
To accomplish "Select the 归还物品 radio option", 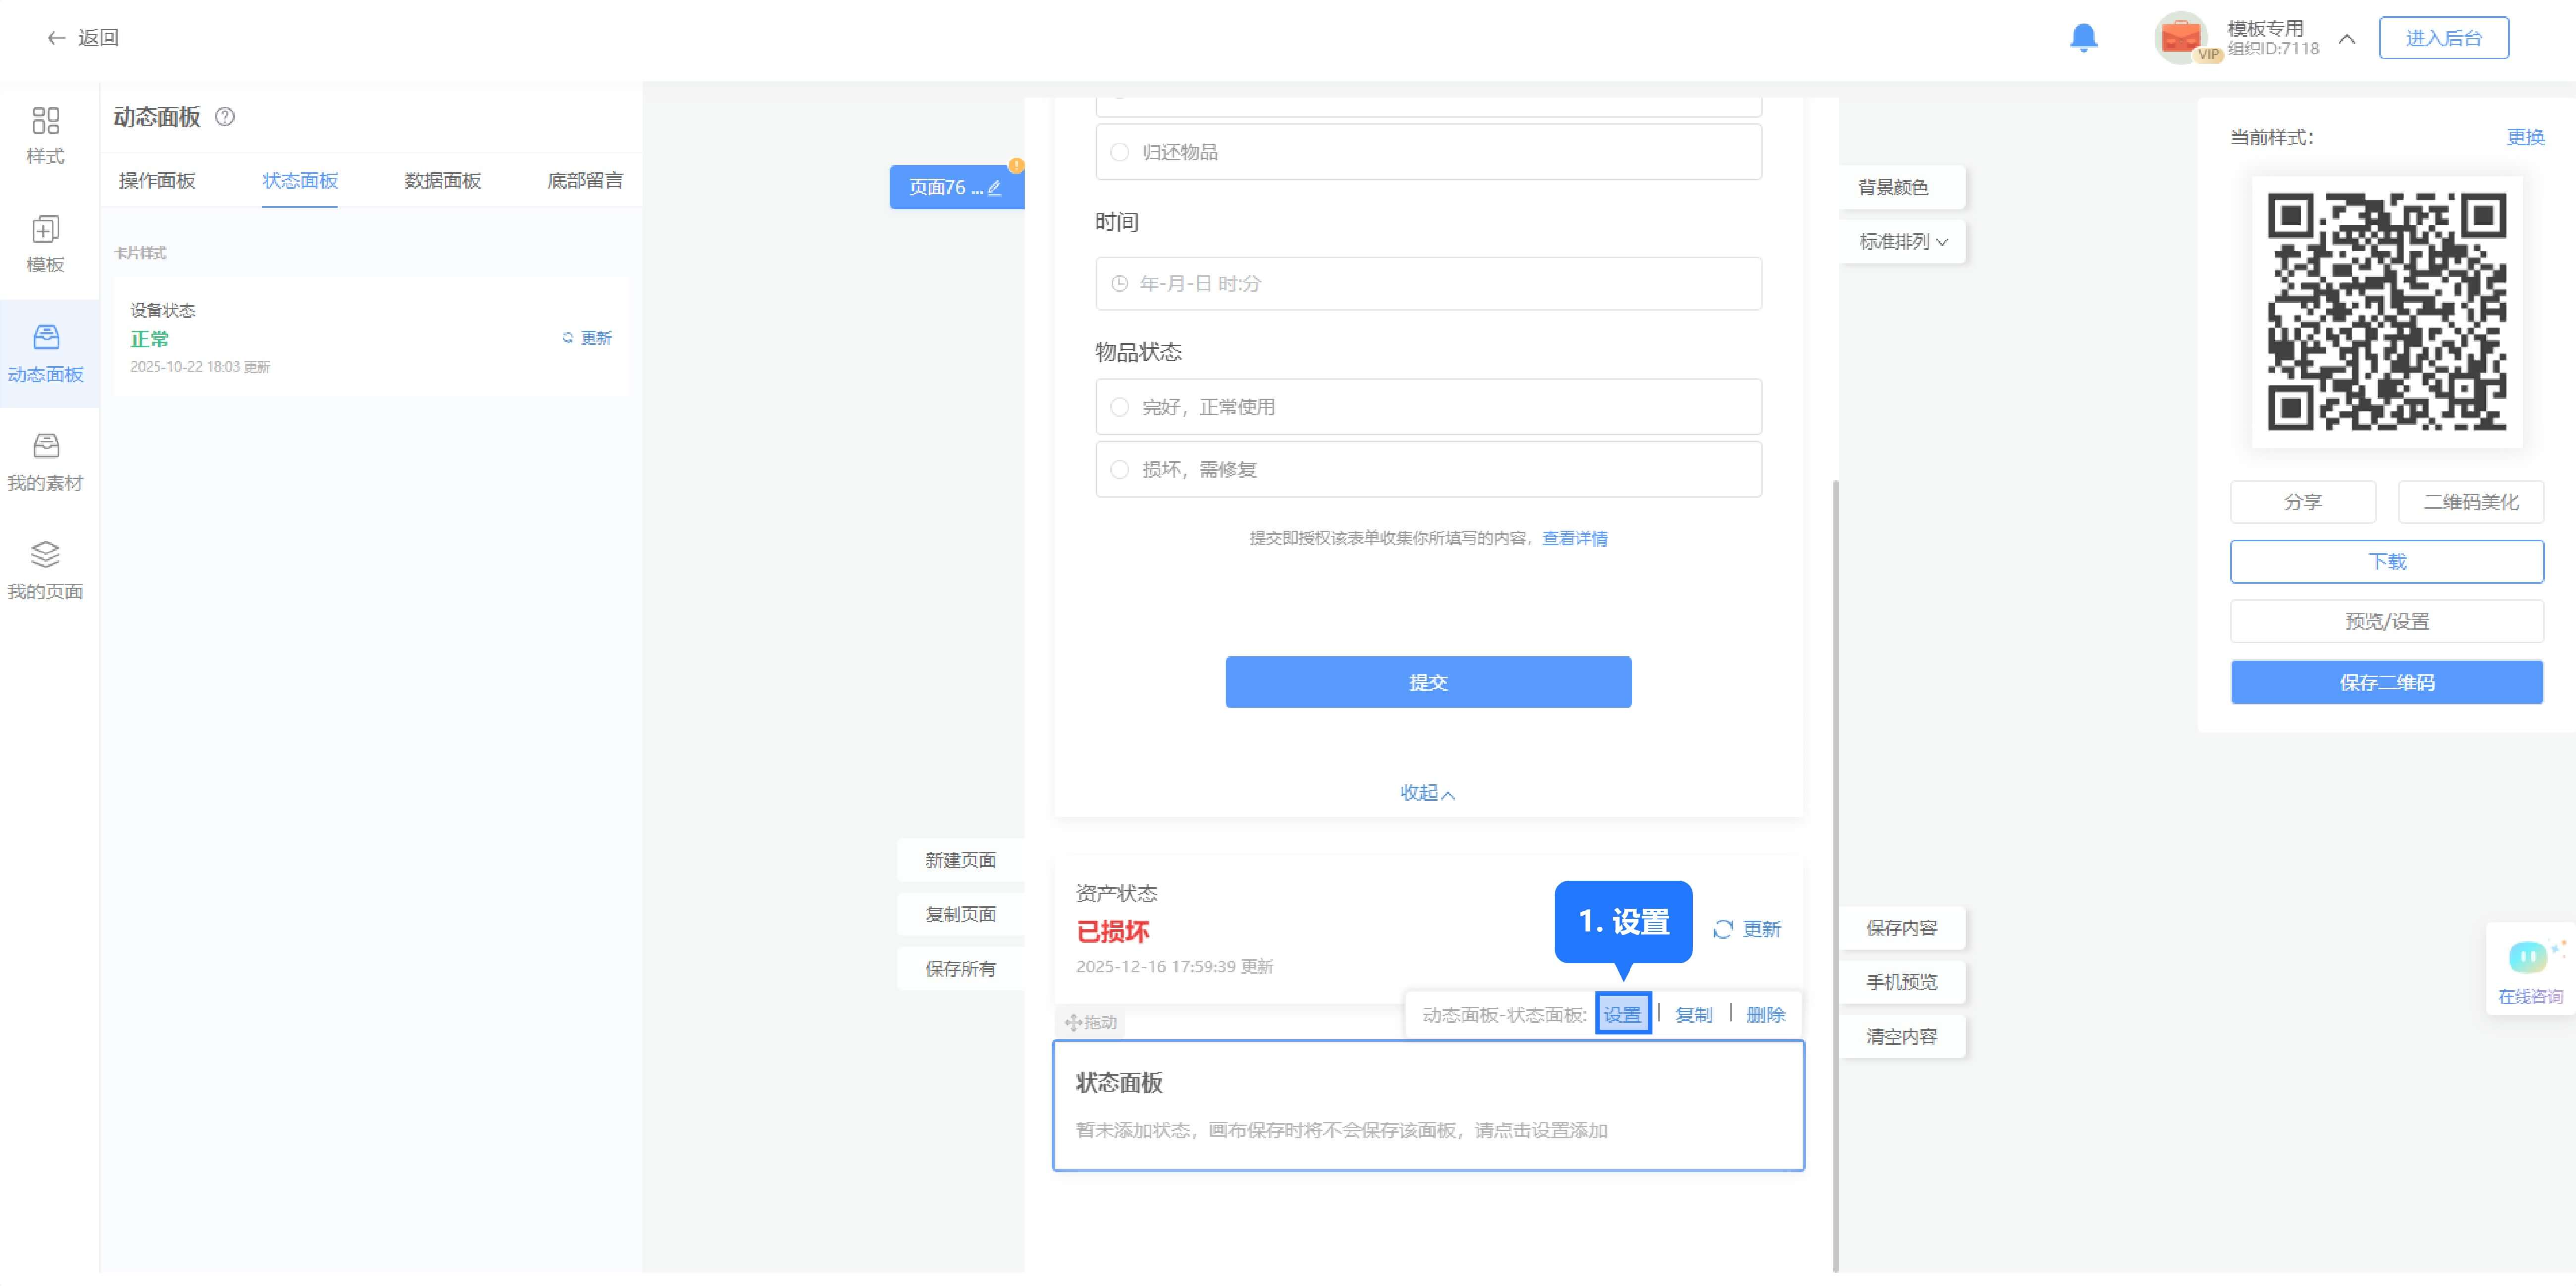I will coord(1120,152).
